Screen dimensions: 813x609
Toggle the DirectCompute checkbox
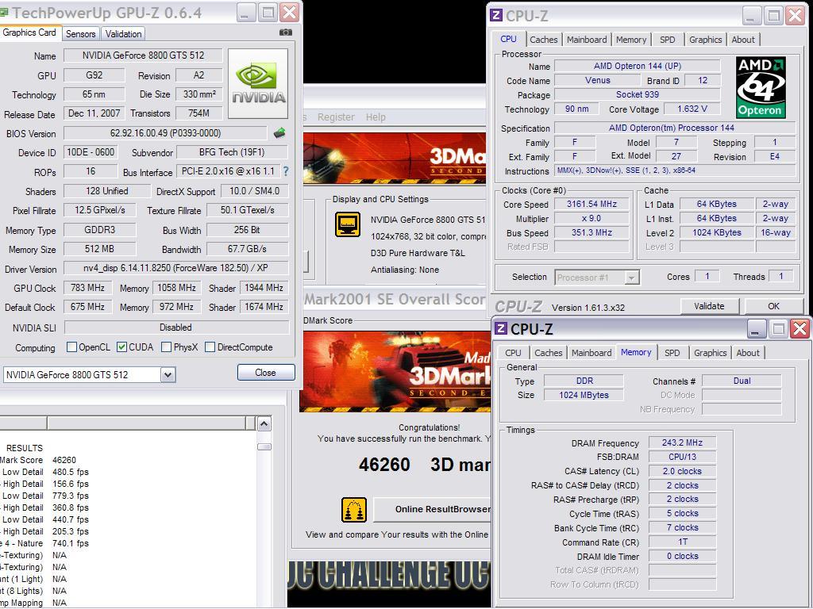point(210,347)
